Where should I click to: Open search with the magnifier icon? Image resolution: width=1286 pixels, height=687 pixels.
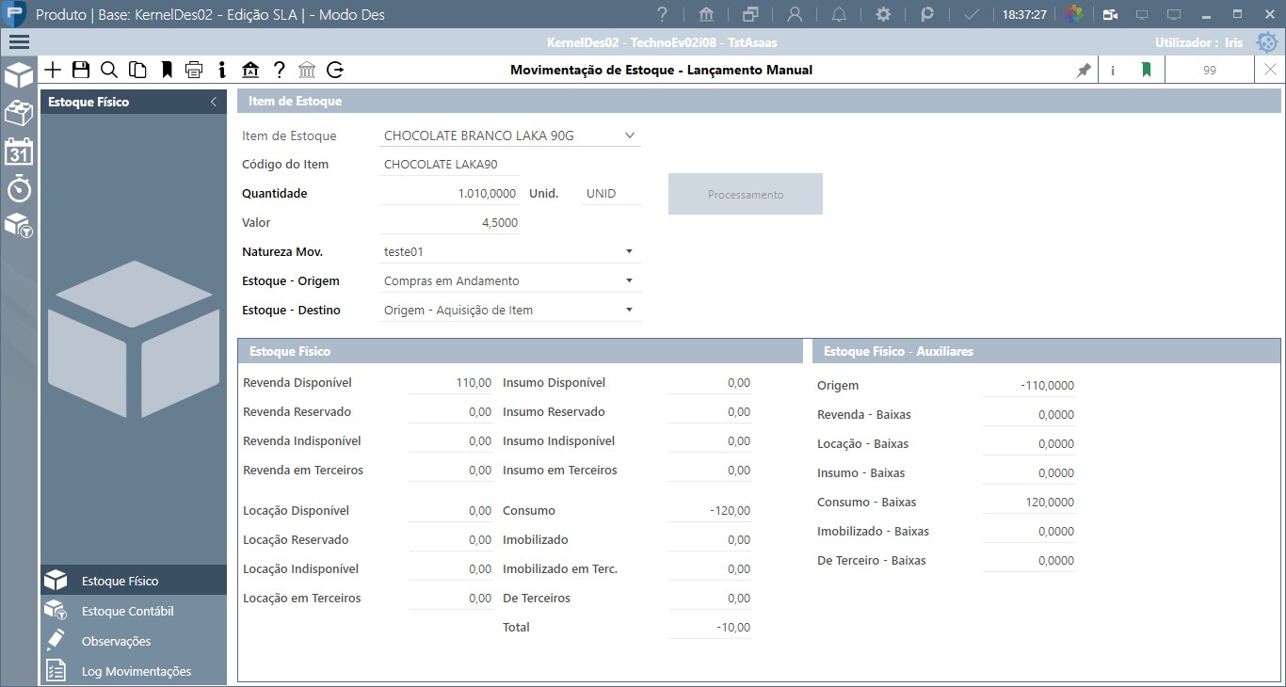[x=109, y=70]
